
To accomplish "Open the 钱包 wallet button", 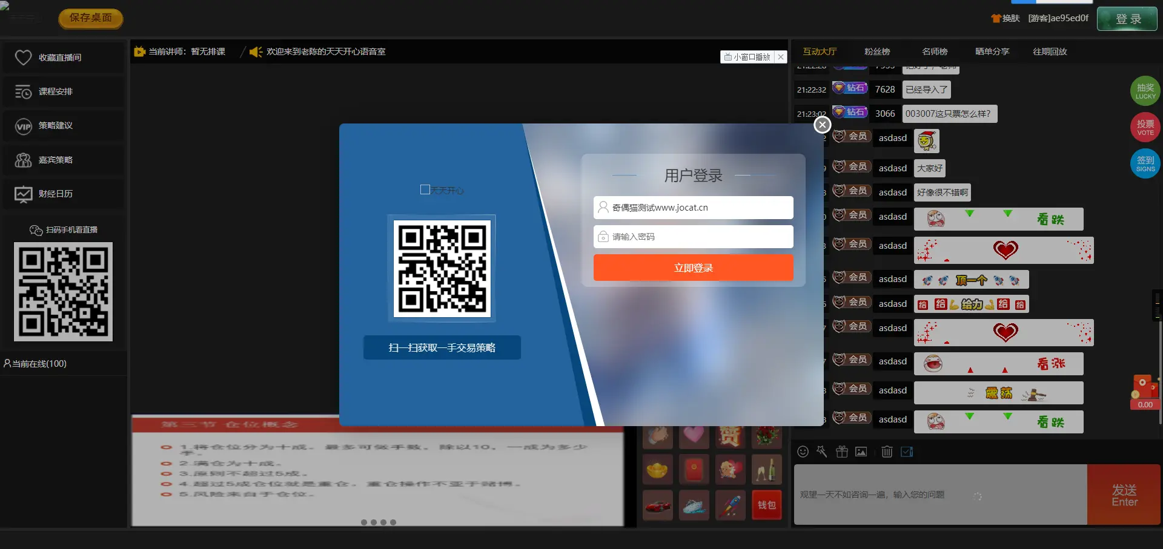I will coord(767,505).
